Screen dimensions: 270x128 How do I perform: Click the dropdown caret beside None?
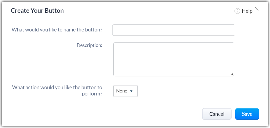[131, 91]
